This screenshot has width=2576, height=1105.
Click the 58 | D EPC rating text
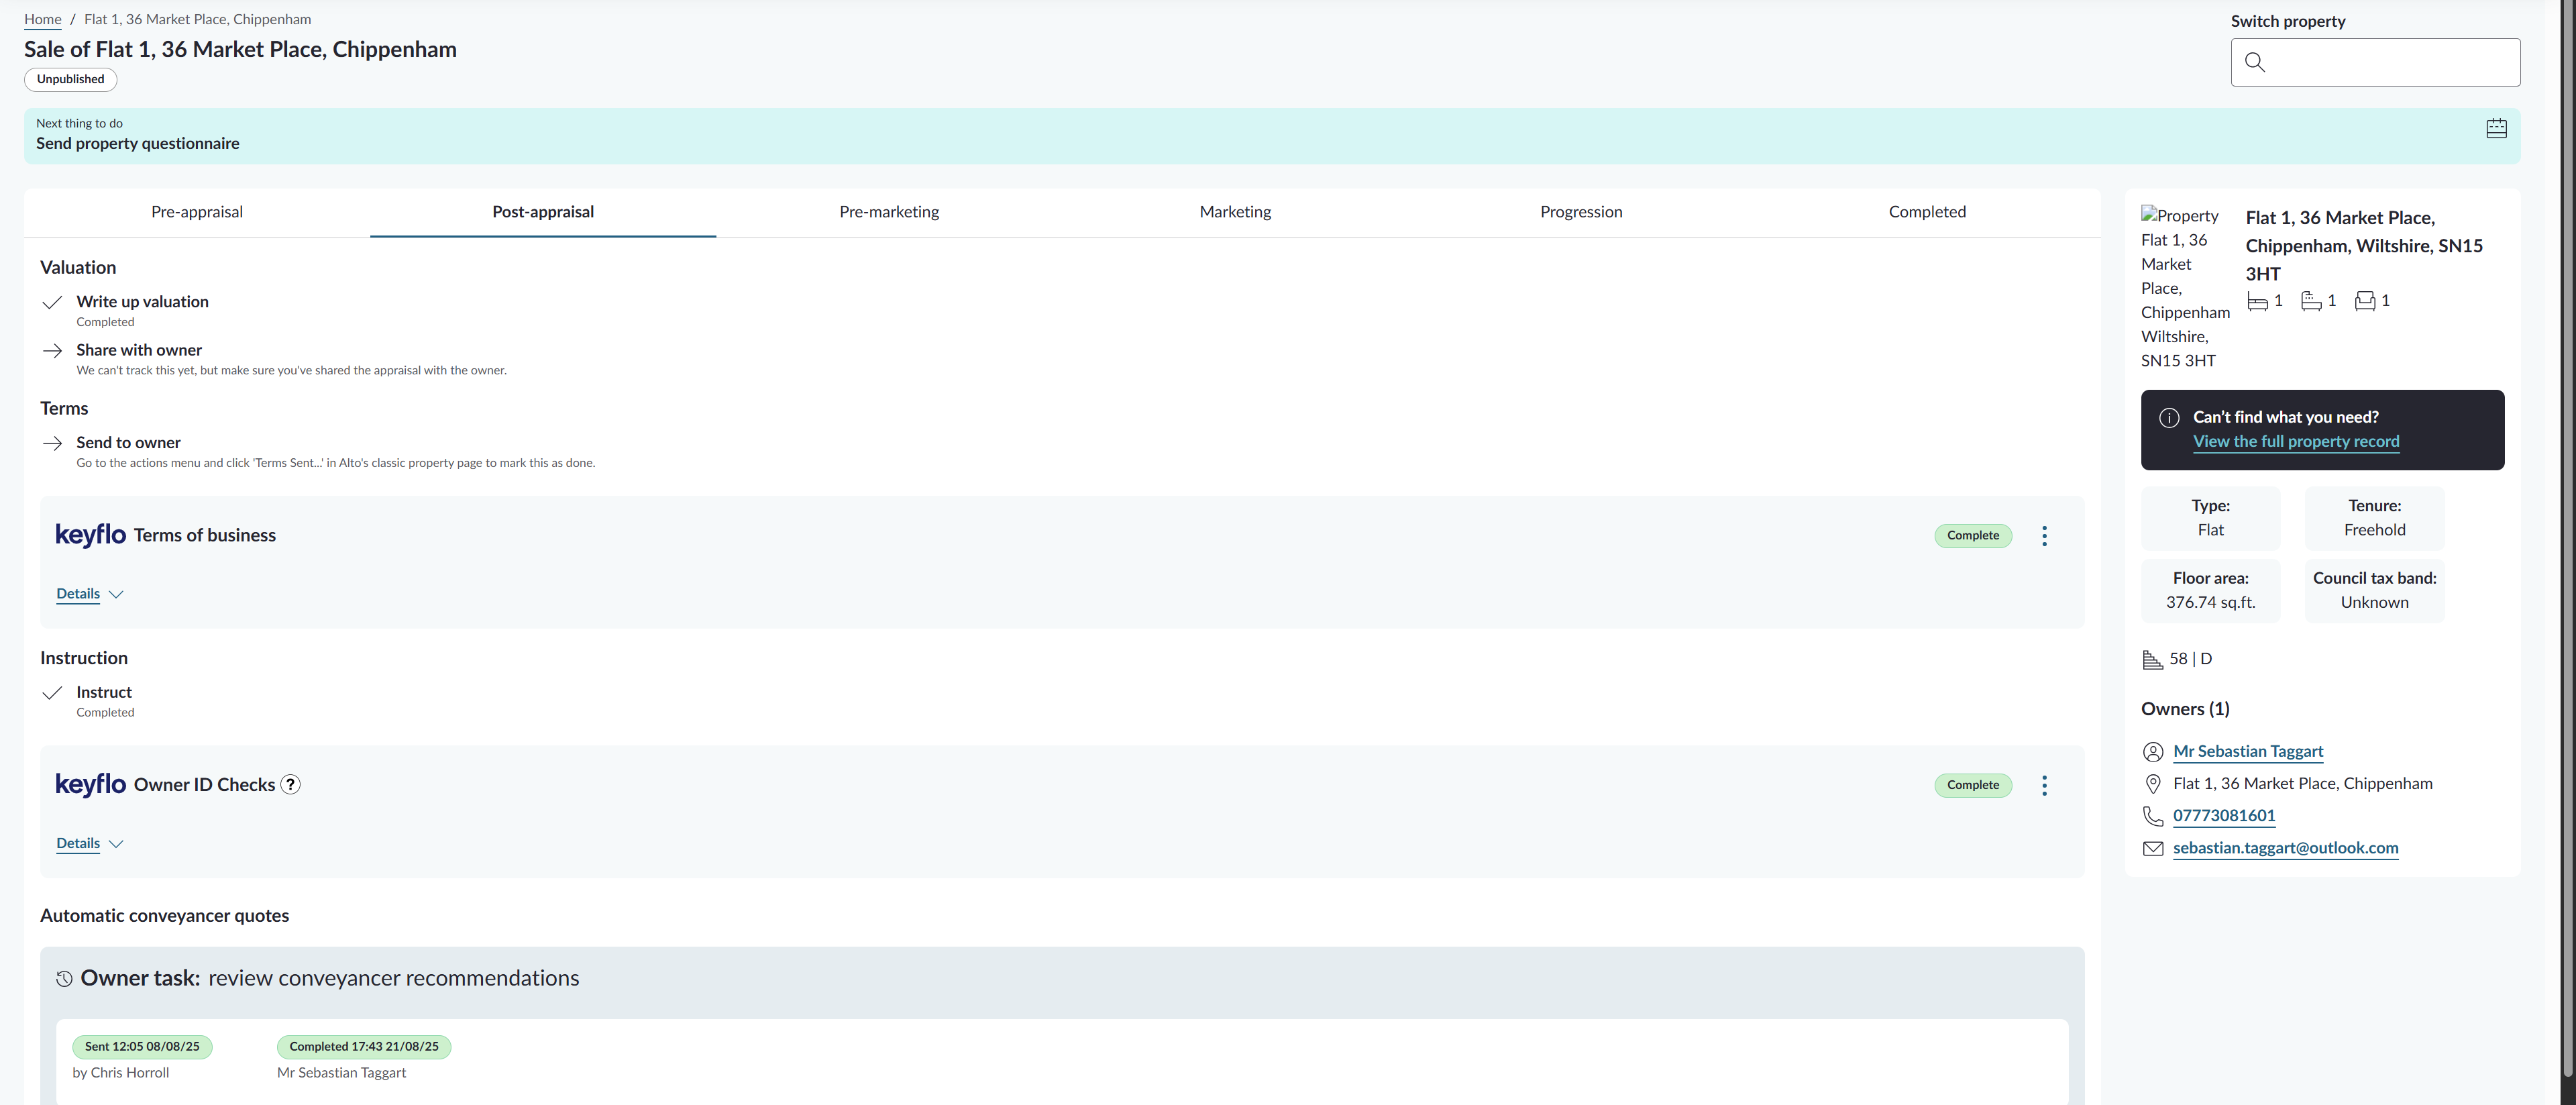[x=2190, y=659]
